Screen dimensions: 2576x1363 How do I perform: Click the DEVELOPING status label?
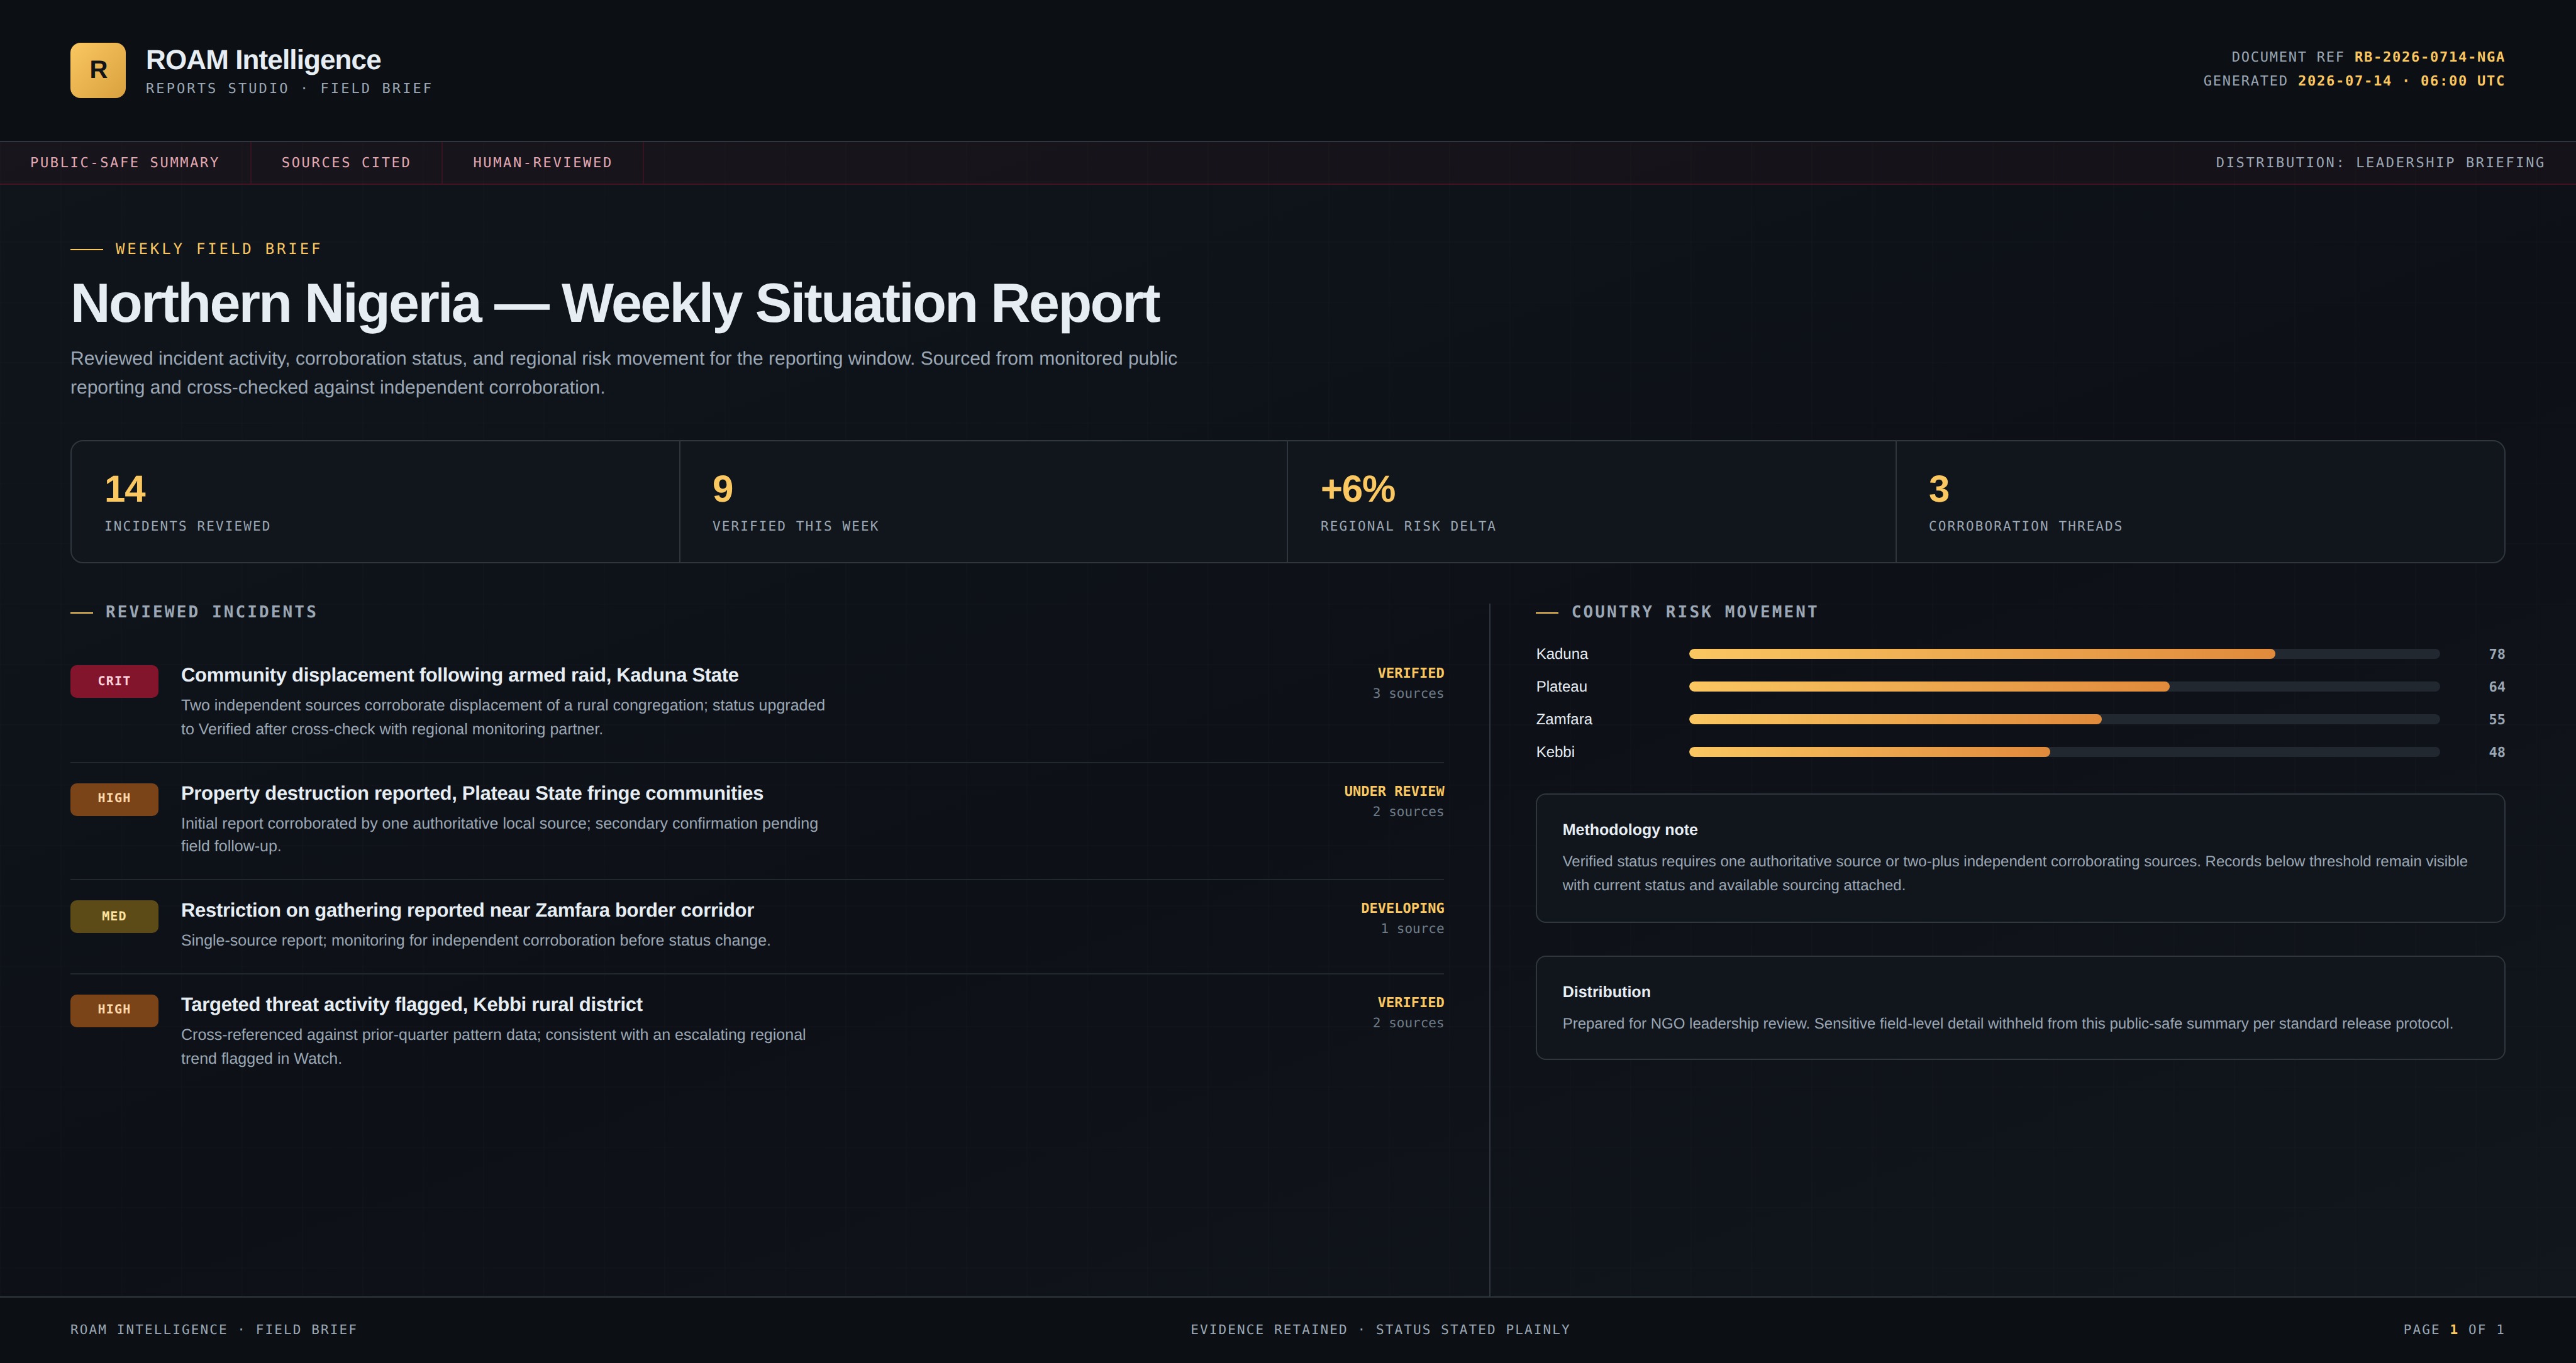[1402, 908]
